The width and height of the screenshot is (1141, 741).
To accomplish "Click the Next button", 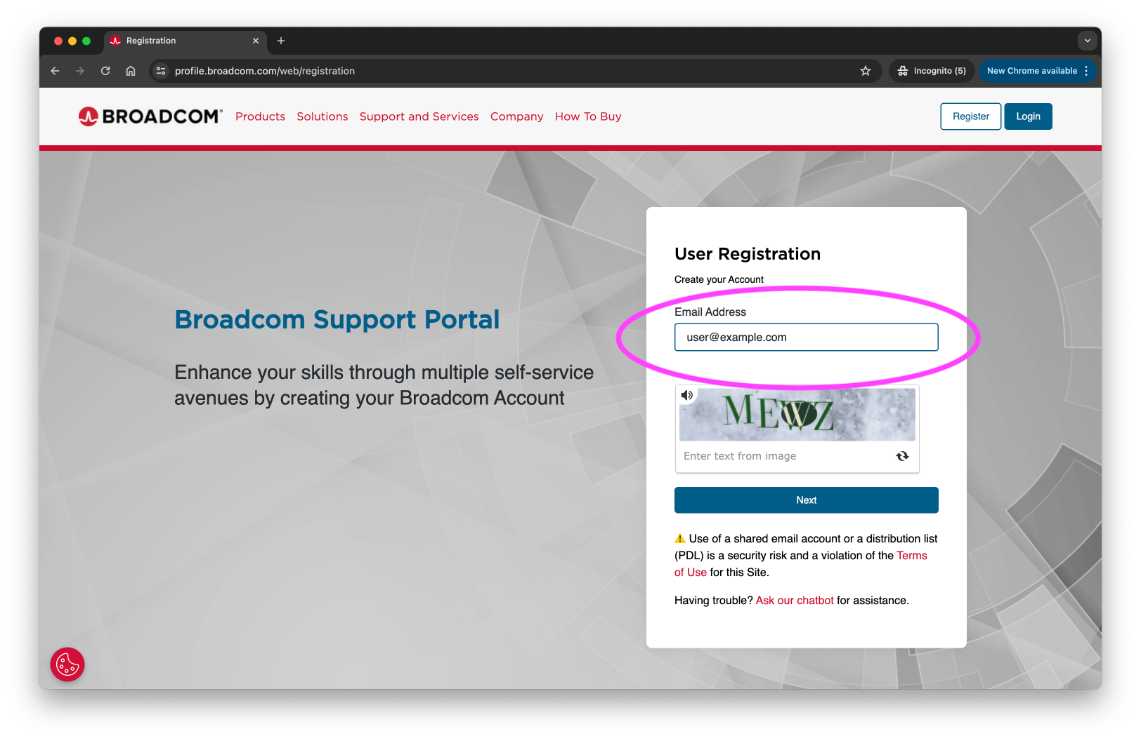I will (x=807, y=500).
